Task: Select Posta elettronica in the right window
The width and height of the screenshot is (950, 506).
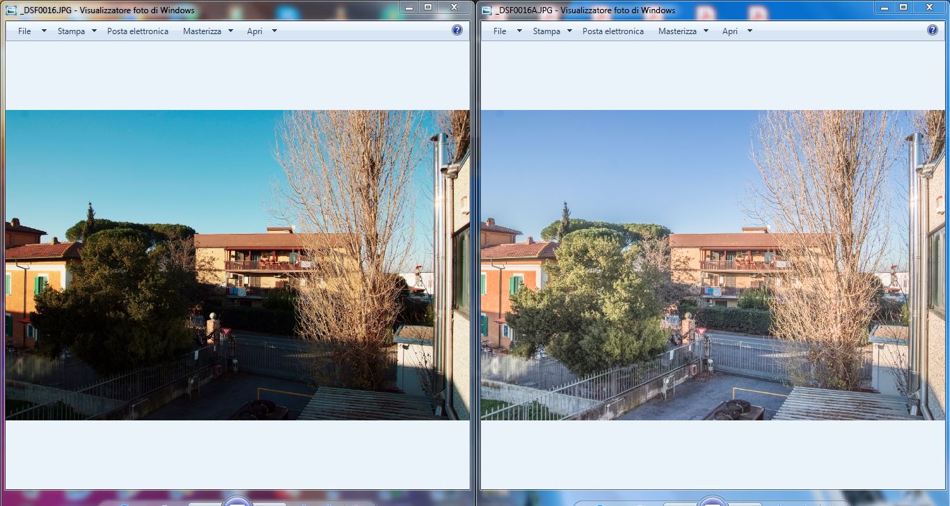Action: [613, 31]
